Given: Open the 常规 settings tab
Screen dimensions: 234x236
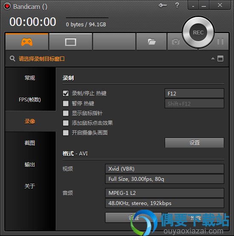Looking at the screenshot, I should (x=30, y=78).
